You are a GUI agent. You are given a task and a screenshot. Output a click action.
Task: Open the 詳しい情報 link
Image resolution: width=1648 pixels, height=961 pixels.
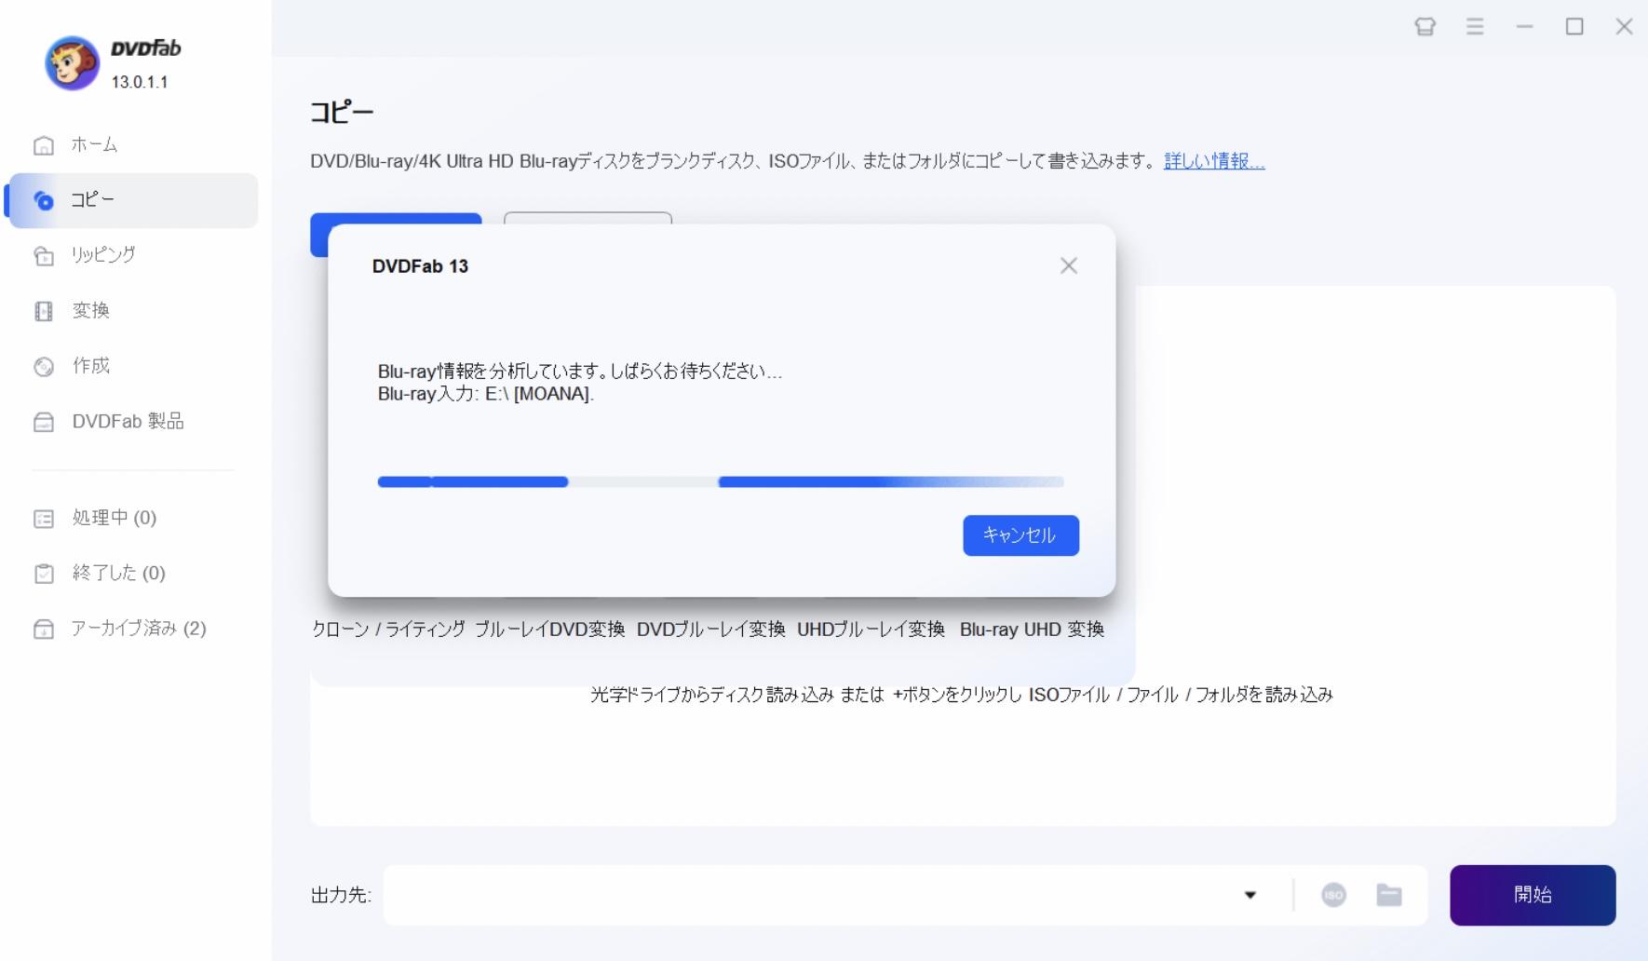coord(1214,161)
